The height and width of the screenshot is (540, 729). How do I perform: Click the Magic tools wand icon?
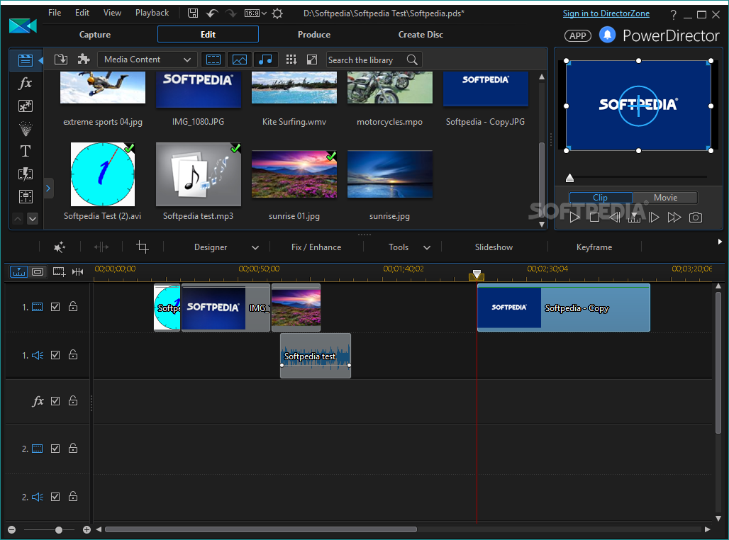pos(59,247)
